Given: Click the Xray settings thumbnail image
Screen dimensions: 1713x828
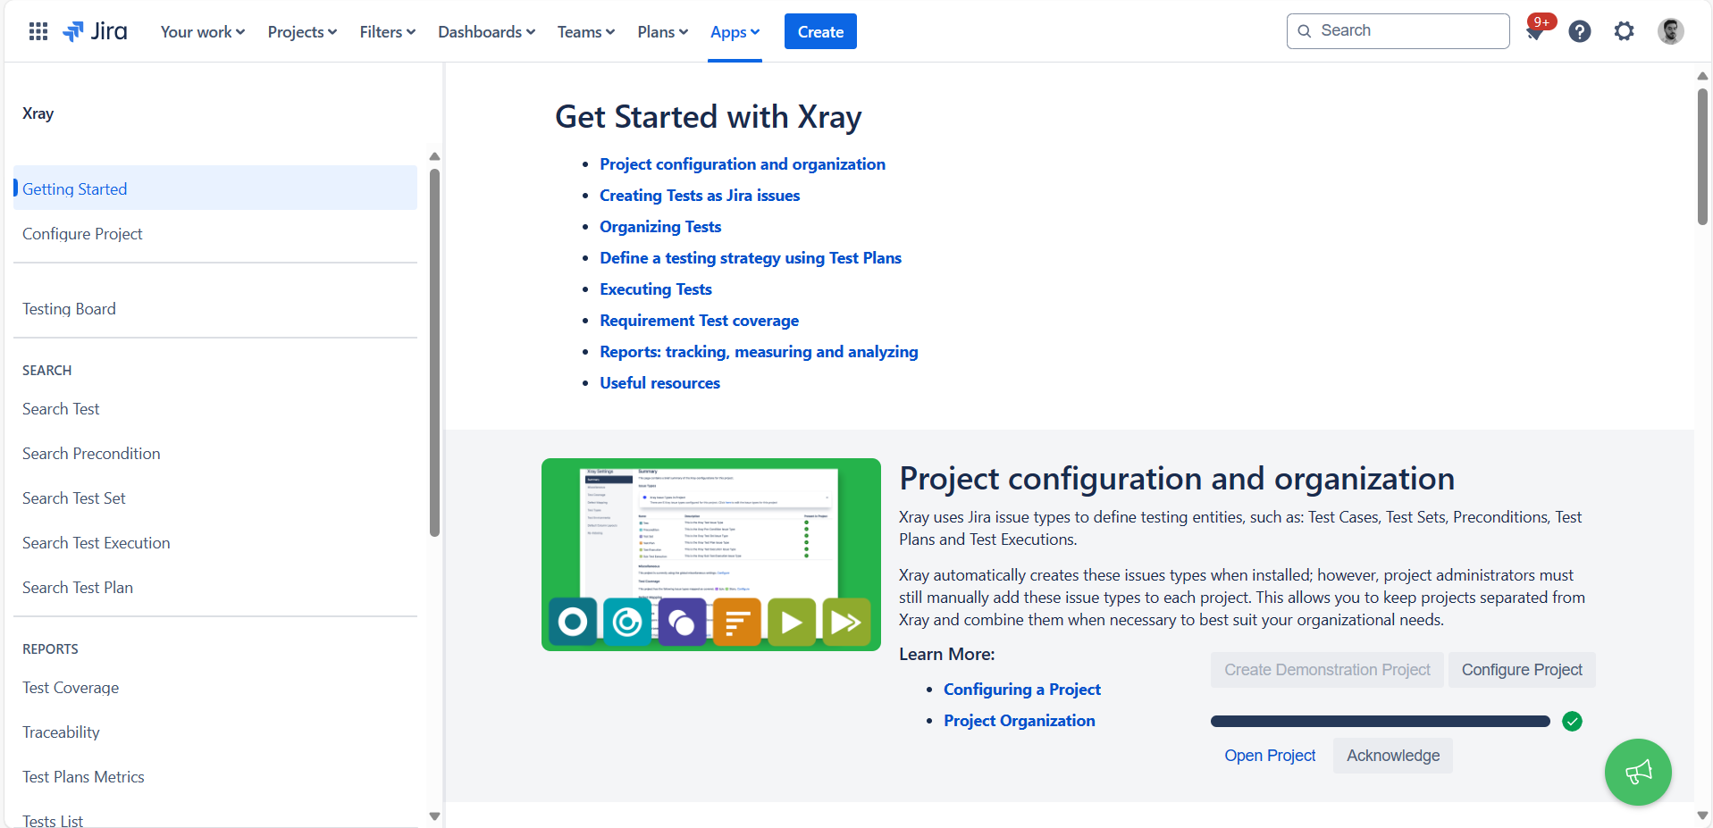Looking at the screenshot, I should click(x=711, y=555).
